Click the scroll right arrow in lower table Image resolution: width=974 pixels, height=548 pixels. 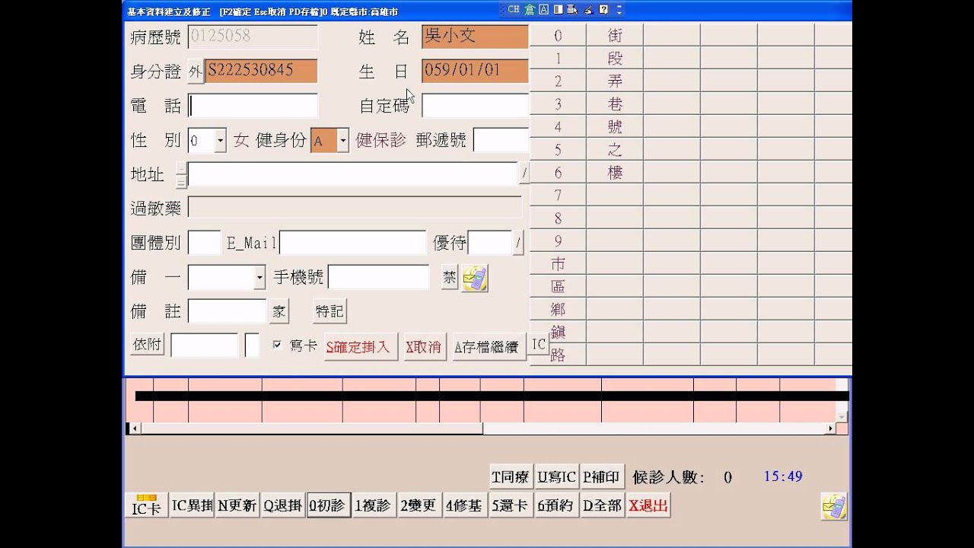click(830, 429)
